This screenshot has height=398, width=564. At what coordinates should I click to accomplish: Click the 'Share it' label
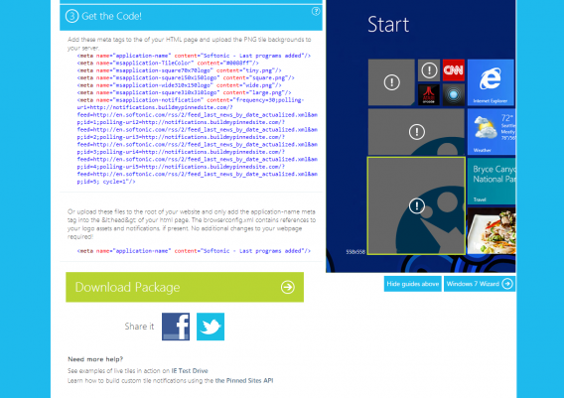139,327
